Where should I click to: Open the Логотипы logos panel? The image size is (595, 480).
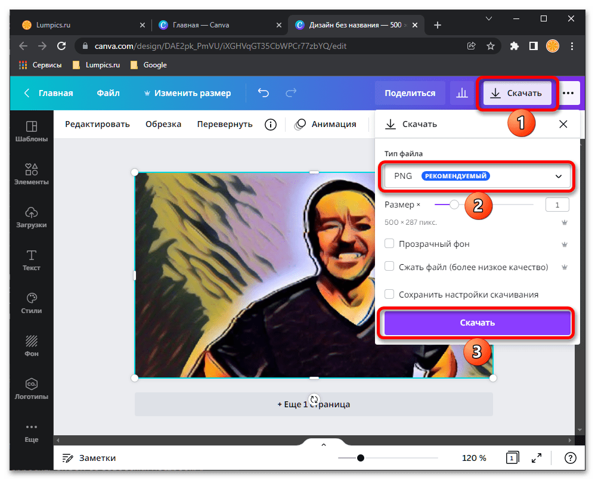[x=32, y=389]
